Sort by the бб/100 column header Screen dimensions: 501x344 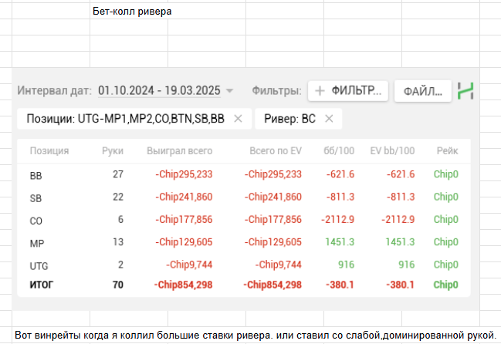(x=339, y=150)
